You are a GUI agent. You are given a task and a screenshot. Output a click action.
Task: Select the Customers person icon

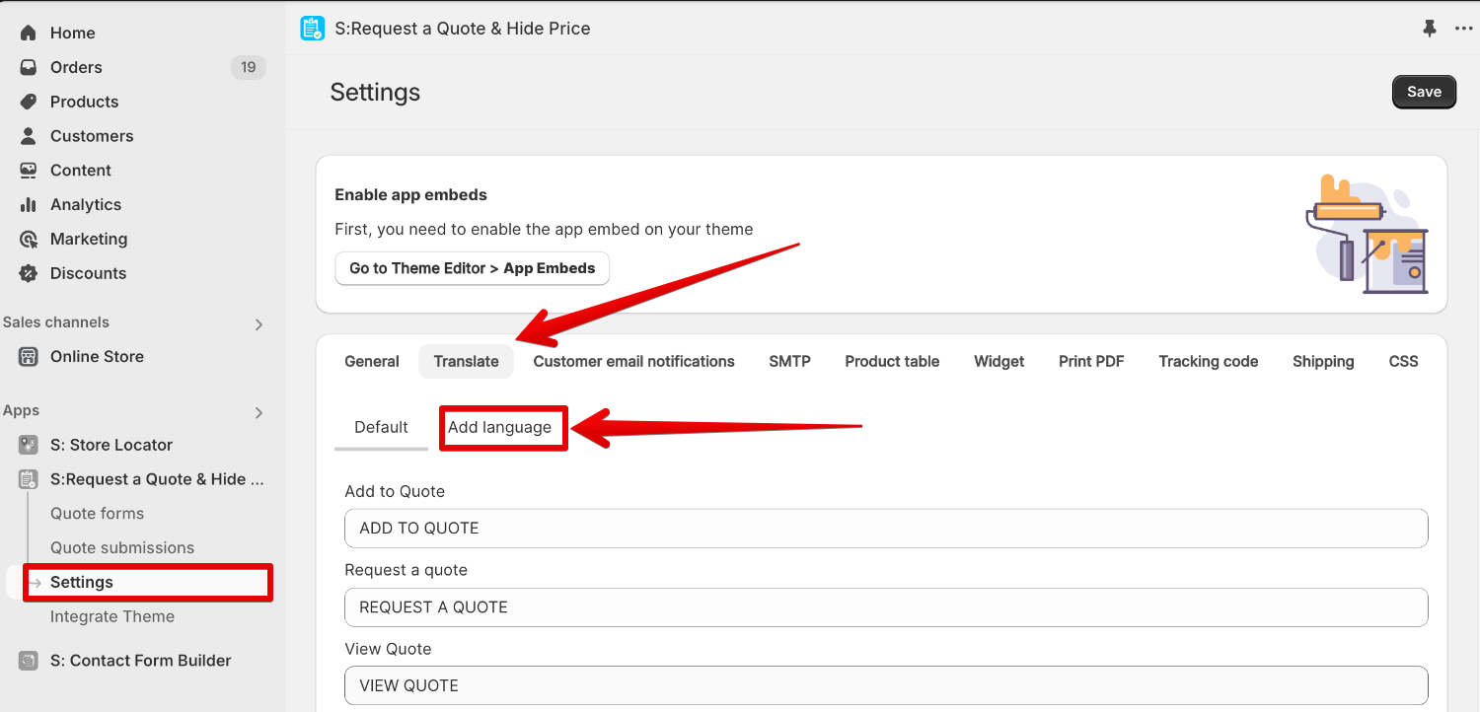[29, 136]
